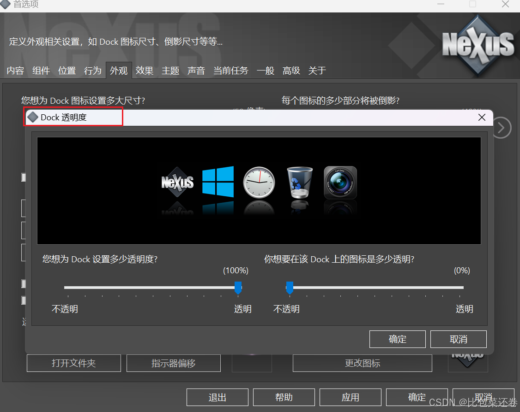Click the 首选项 window minimize button
The image size is (520, 412).
tap(441, 4)
